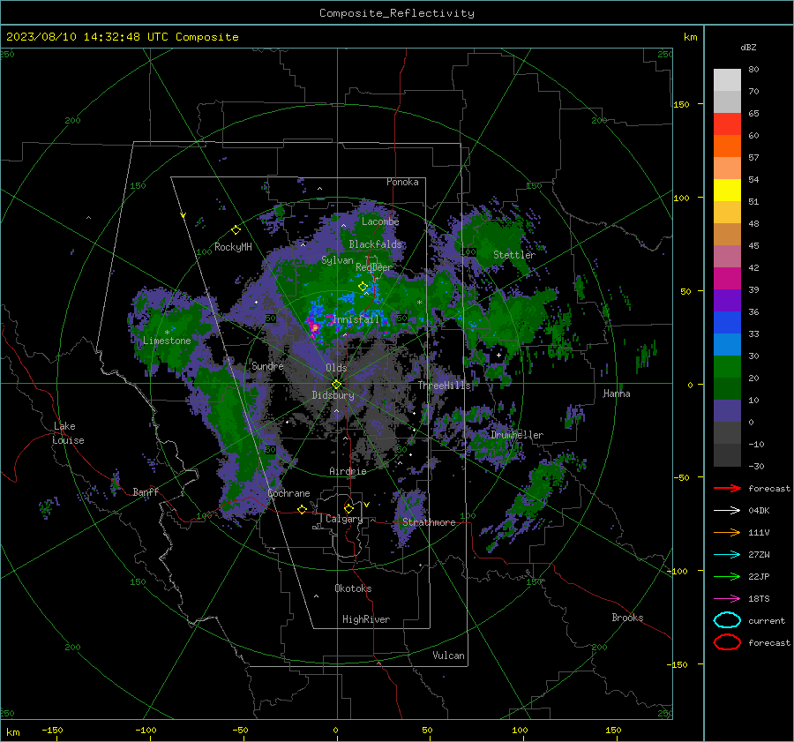Image resolution: width=794 pixels, height=742 pixels.
Task: Click the yellow diamond marker above Calgary
Action: point(348,508)
